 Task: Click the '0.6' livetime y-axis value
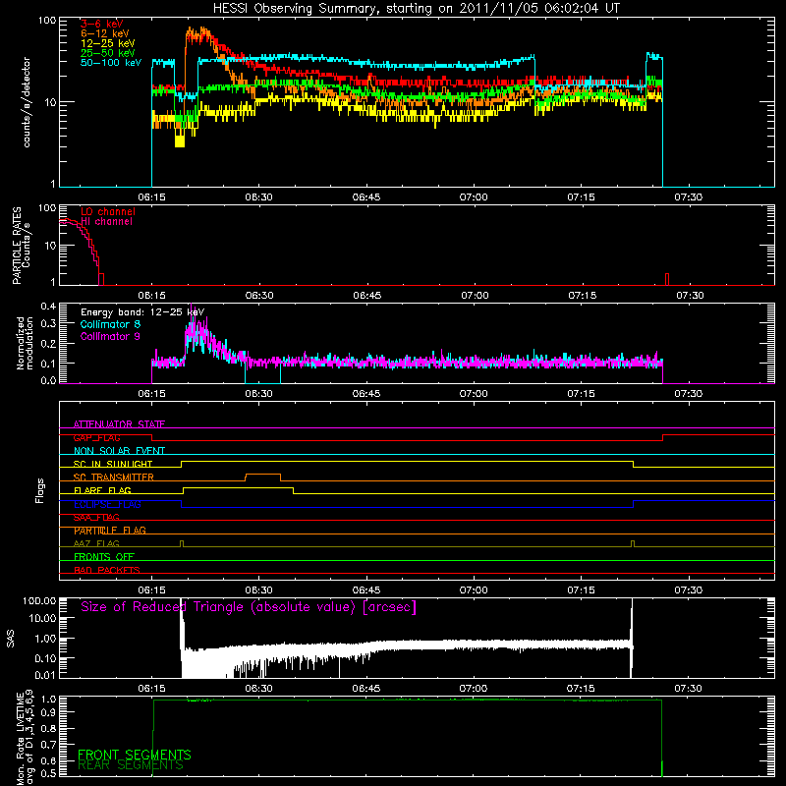50,760
